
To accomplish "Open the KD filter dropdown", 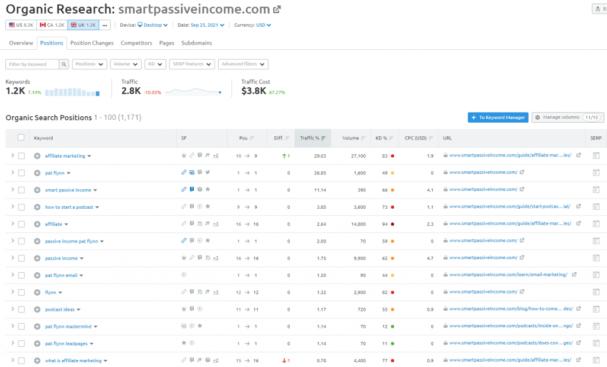I will click(155, 64).
